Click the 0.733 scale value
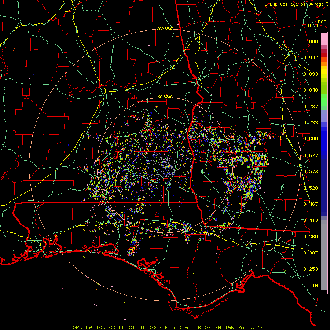 [311, 123]
